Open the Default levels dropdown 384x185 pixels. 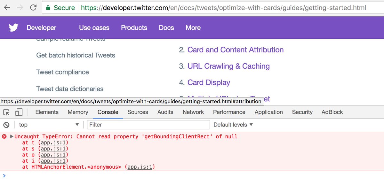233,125
